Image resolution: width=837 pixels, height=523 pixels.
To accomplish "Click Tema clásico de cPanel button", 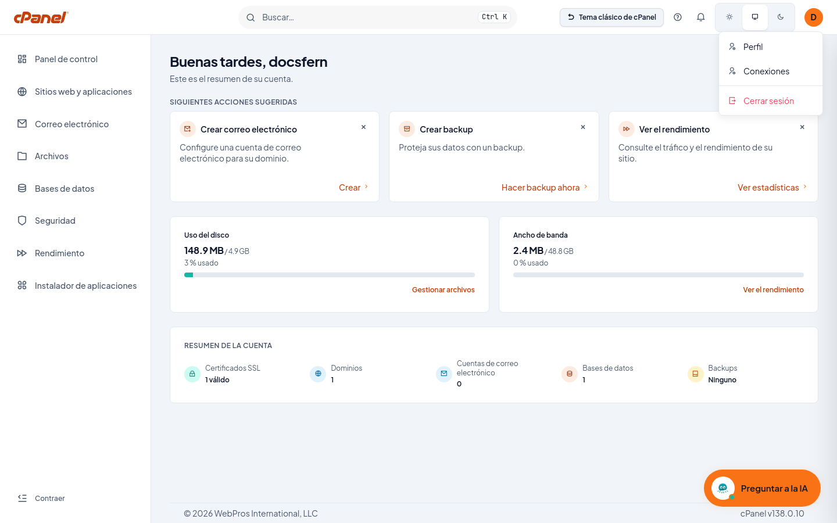I will tap(611, 17).
